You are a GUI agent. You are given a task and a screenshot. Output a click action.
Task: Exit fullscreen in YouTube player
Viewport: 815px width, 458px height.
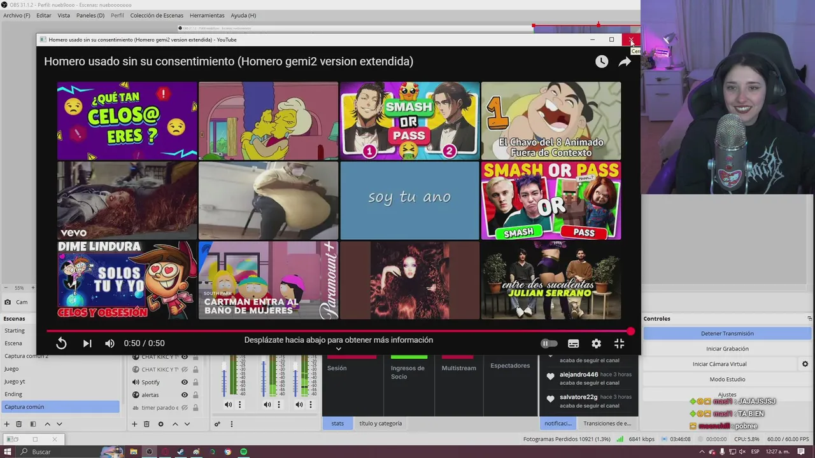click(619, 343)
